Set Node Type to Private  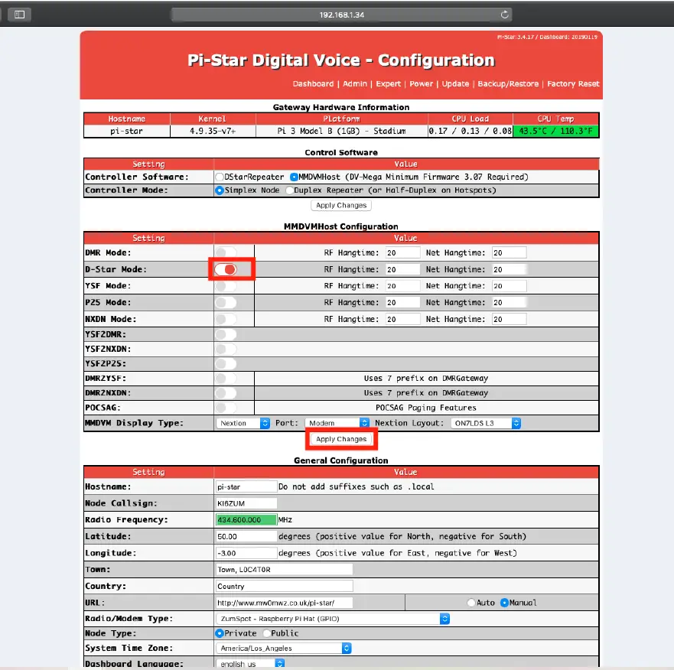point(220,633)
